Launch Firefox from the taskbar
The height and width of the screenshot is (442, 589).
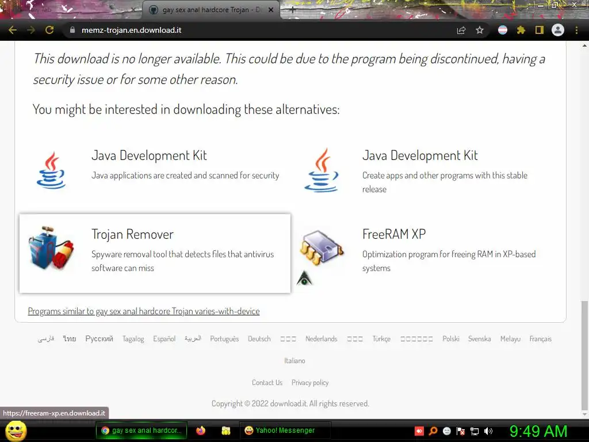click(201, 430)
